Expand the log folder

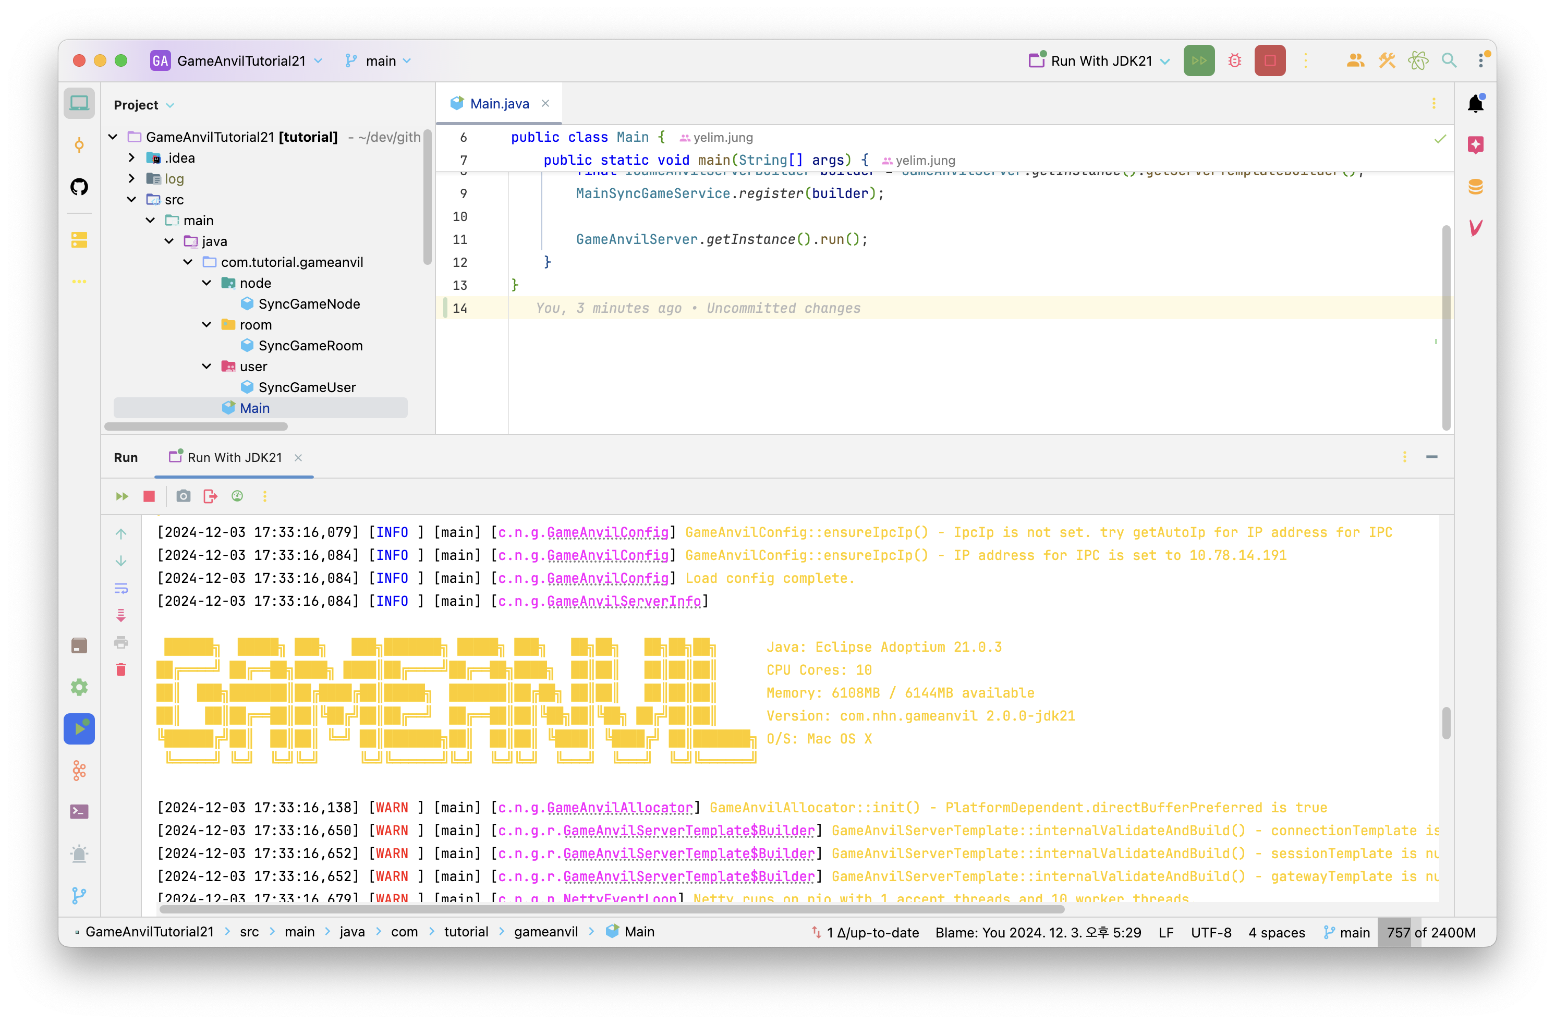coord(131,179)
